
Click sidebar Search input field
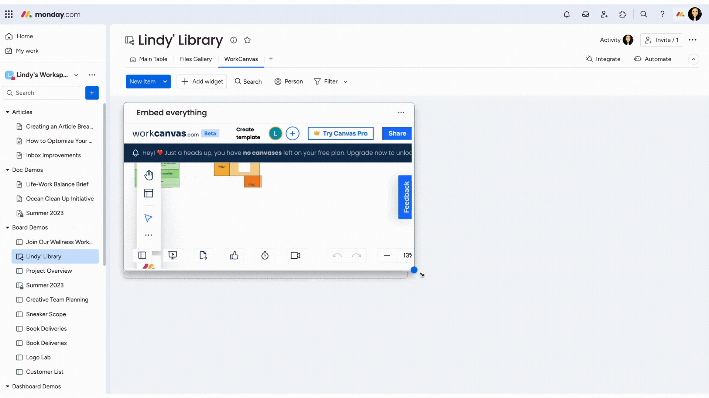pos(42,93)
